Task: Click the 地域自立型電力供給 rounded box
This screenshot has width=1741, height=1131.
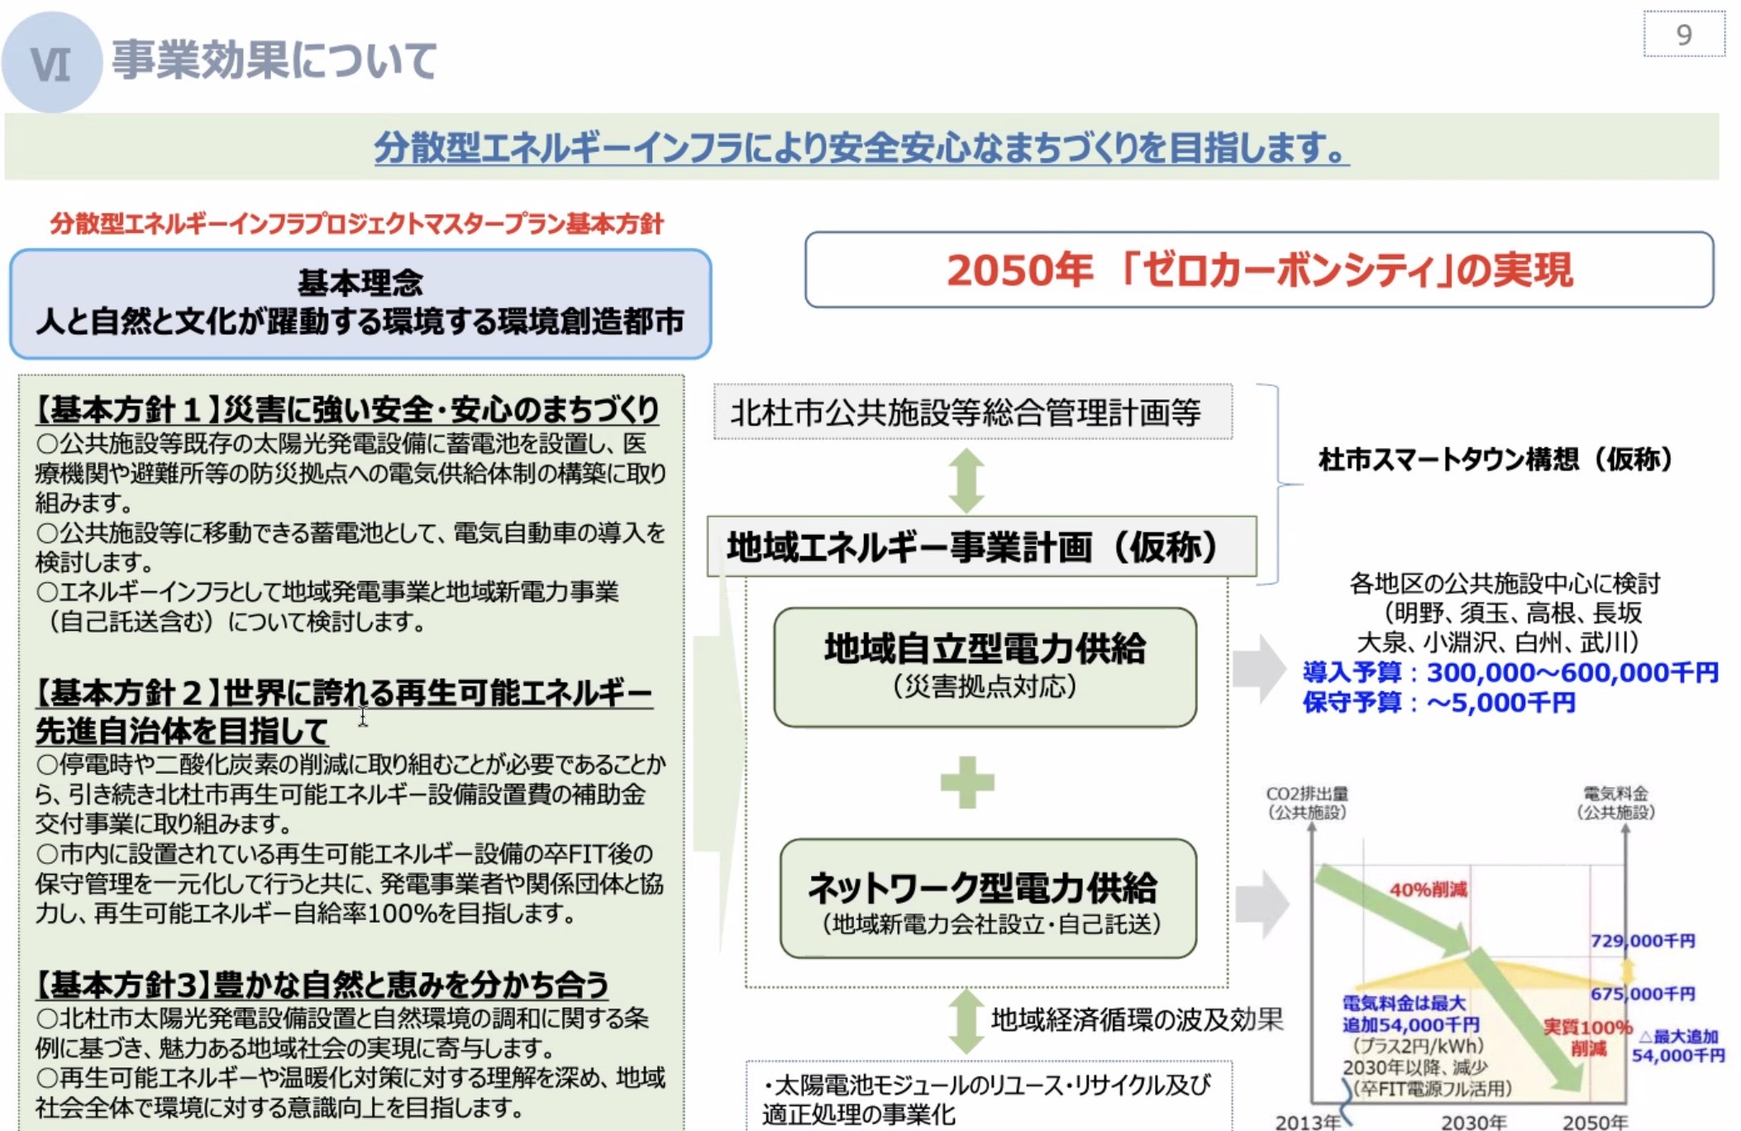Action: click(x=985, y=667)
